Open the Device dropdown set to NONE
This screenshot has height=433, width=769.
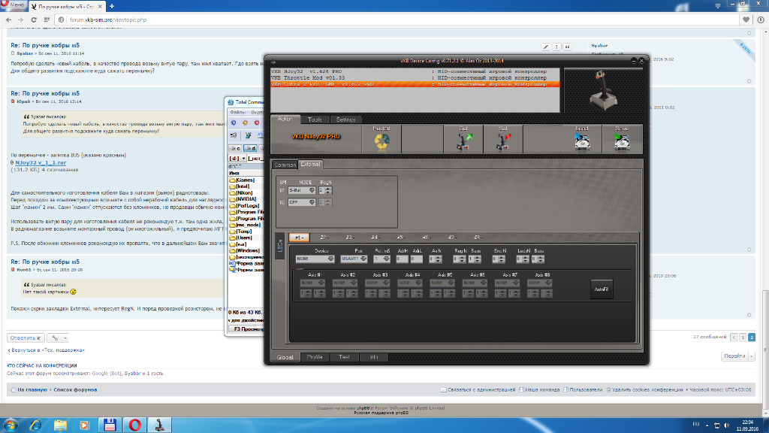click(315, 259)
